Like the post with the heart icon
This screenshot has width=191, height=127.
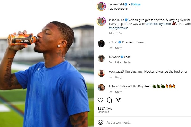click(x=100, y=100)
